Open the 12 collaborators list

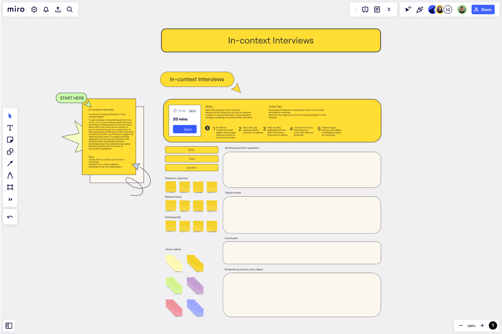(x=448, y=9)
